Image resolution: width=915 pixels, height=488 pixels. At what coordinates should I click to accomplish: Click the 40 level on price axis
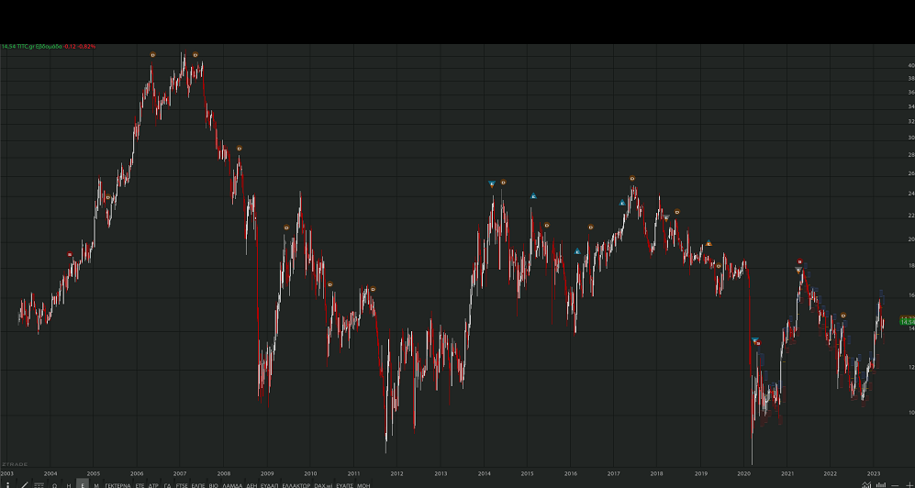coord(910,66)
